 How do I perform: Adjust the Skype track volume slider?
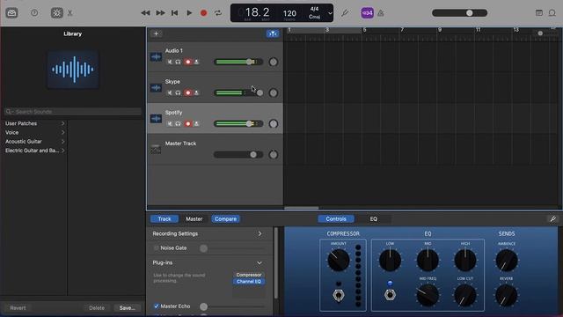point(238,92)
